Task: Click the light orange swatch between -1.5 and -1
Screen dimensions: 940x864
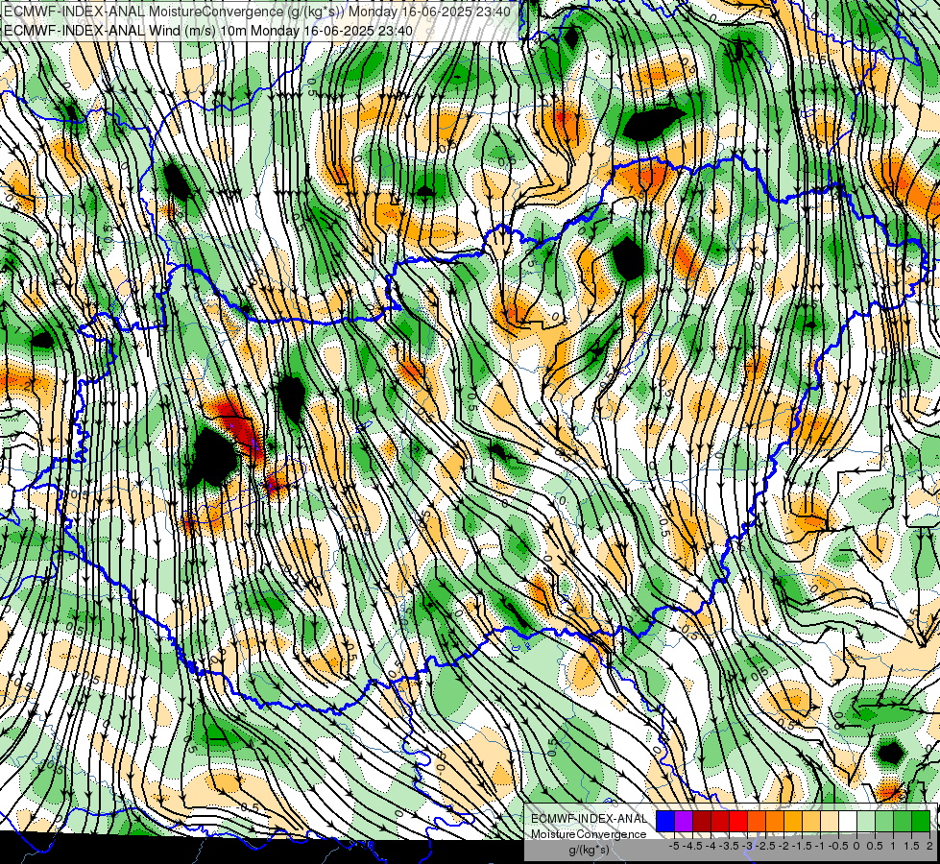Action: tap(811, 821)
